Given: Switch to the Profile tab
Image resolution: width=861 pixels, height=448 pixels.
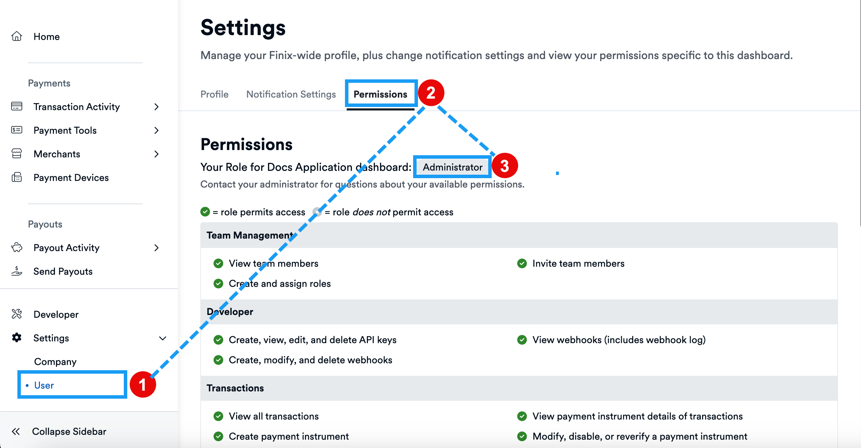Looking at the screenshot, I should [x=214, y=94].
